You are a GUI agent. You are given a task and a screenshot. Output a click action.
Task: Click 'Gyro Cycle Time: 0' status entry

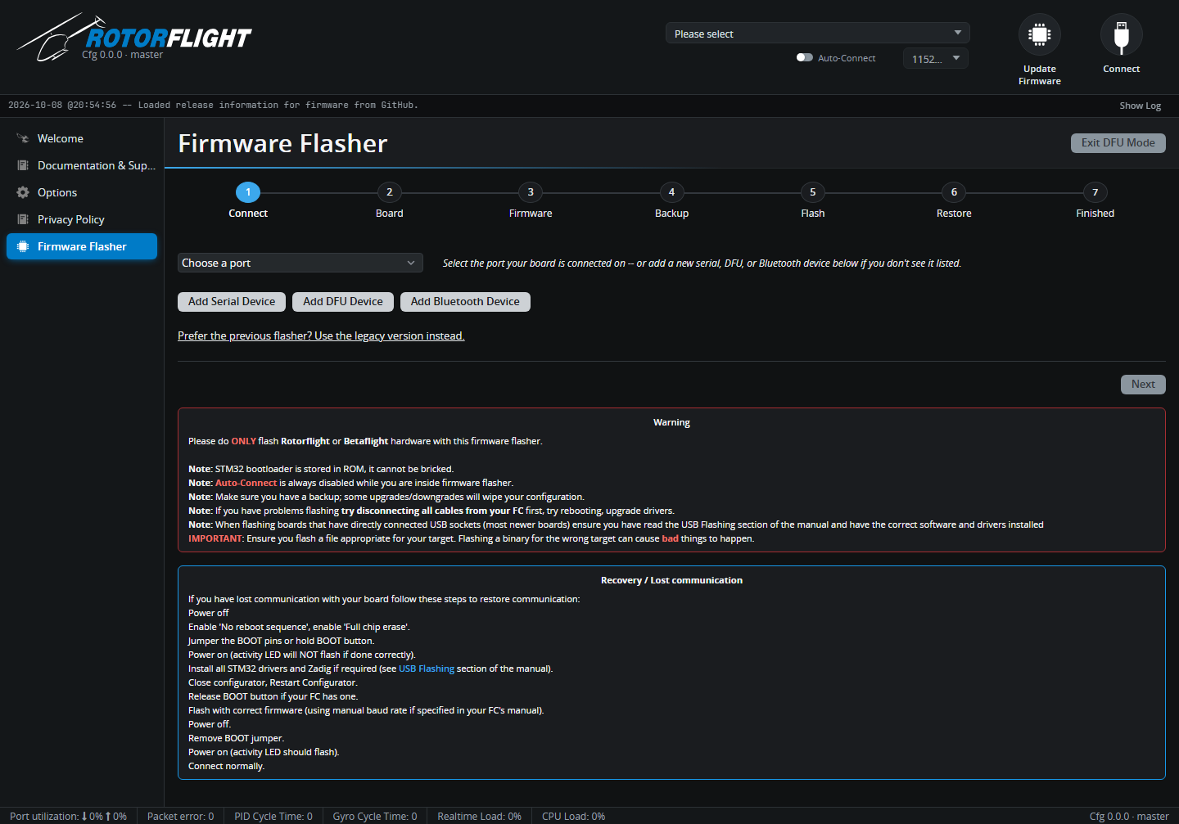(375, 817)
